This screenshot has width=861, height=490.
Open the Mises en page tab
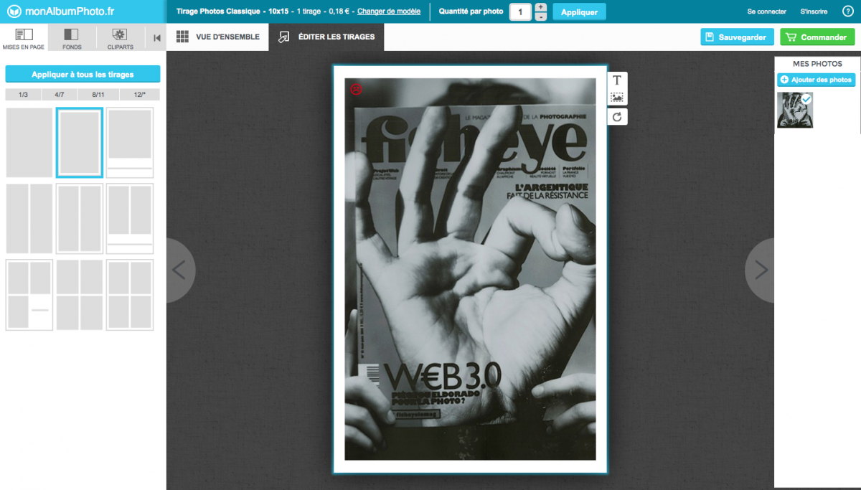[x=24, y=38]
